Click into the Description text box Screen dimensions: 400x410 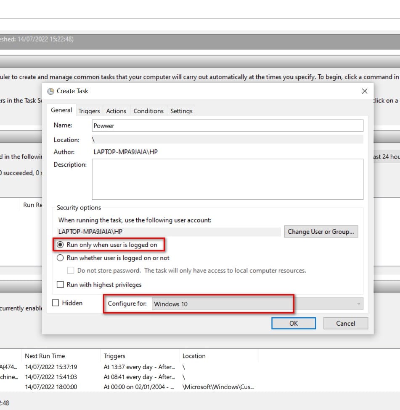228,179
